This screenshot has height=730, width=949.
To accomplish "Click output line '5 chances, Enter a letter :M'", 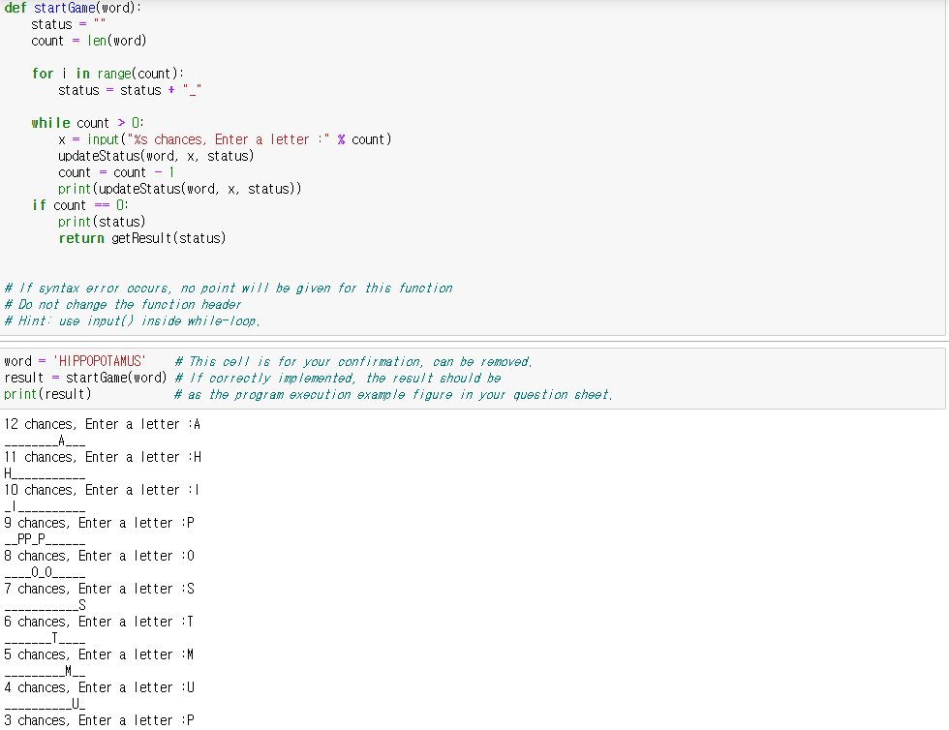I will coord(99,654).
